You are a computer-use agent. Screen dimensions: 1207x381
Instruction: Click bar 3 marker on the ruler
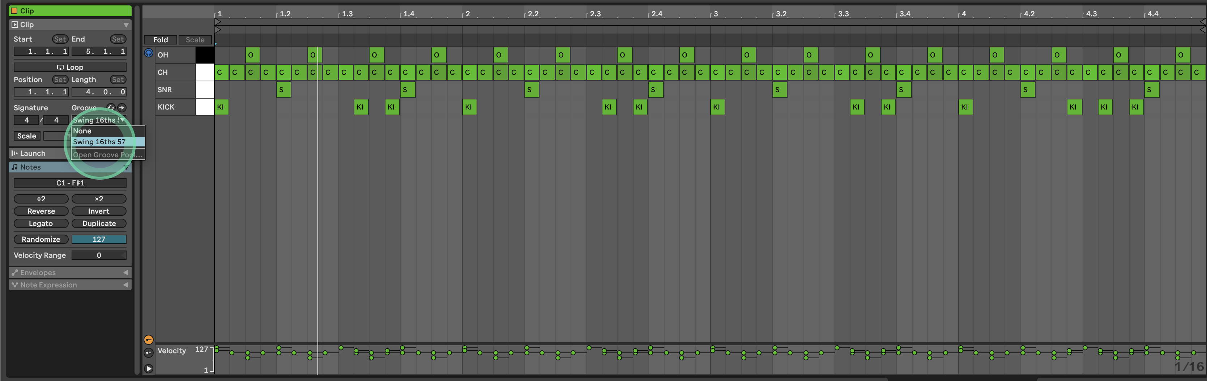coord(716,14)
